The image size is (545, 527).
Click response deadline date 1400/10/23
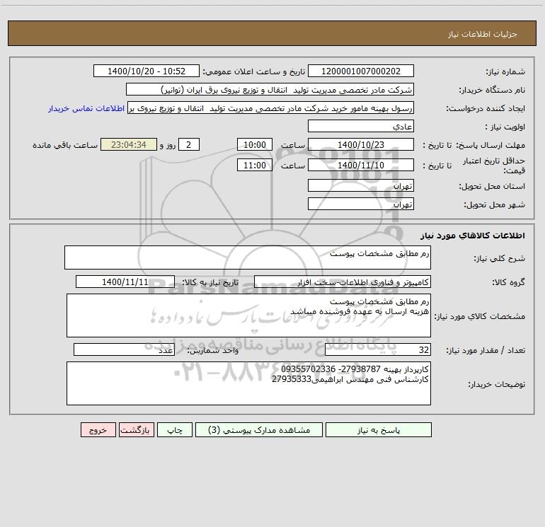click(361, 144)
